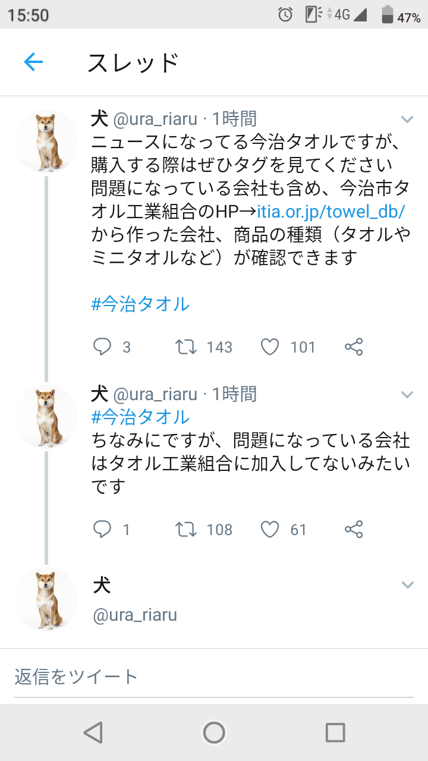
Task: Like the second tweet with the heart icon
Action: point(270,529)
